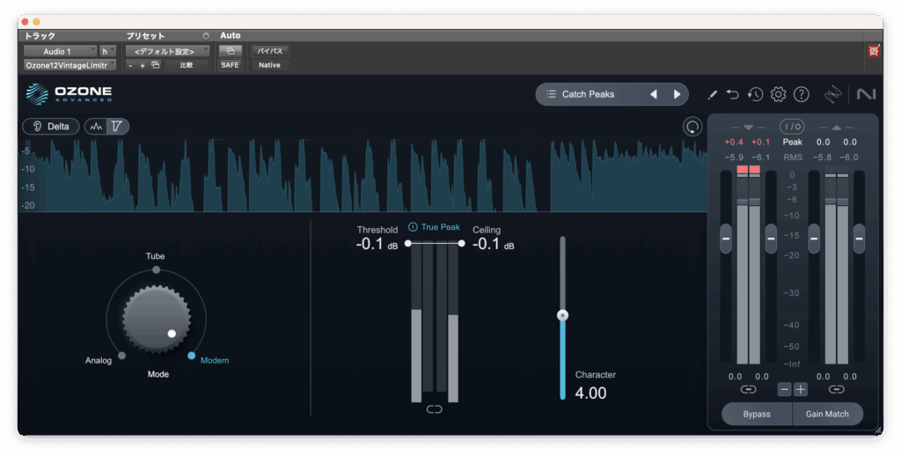Open the Ozone12VintageLimitr plugin selector

(x=70, y=65)
